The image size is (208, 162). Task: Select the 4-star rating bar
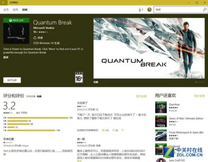click(x=17, y=121)
